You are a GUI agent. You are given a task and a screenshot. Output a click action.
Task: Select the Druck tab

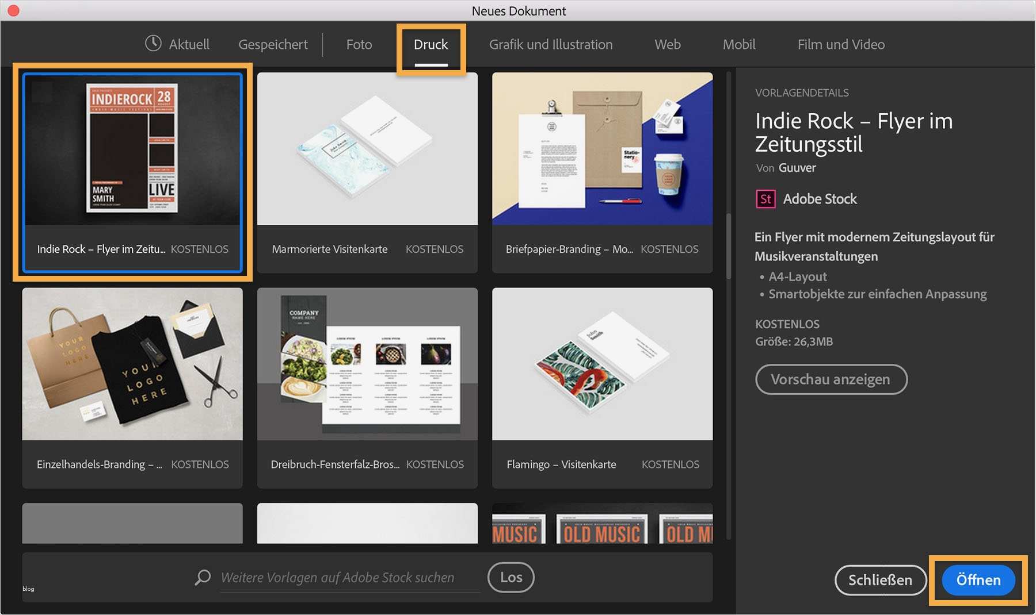click(431, 44)
